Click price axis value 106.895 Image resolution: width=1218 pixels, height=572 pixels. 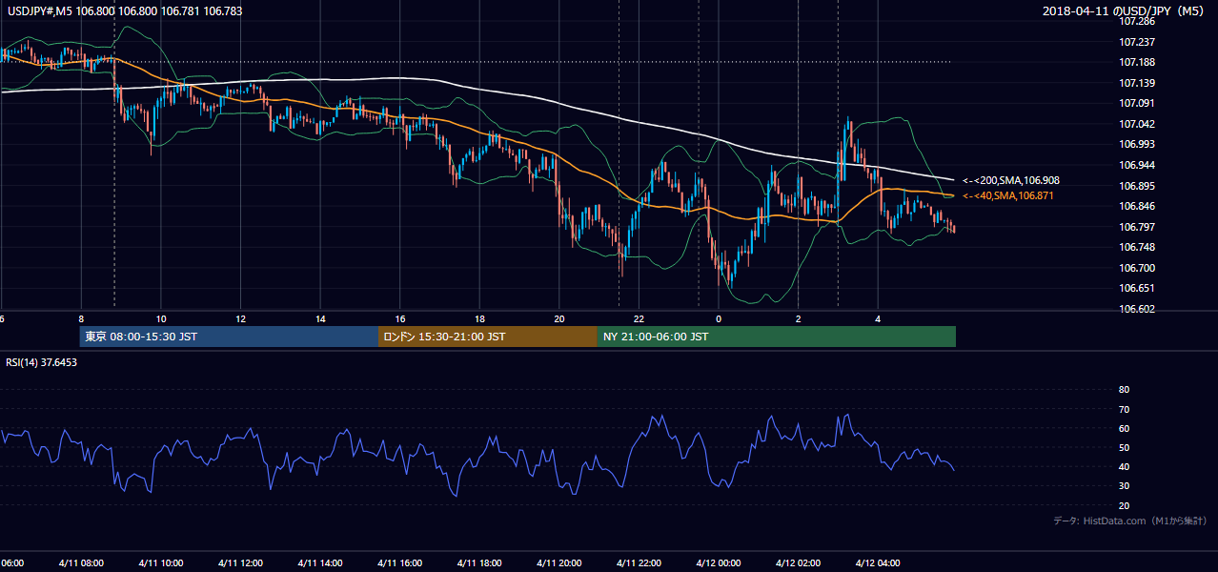1136,186
